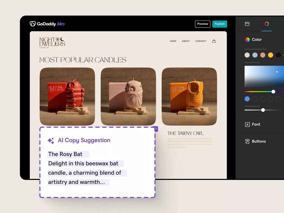Select the red bat candle image
Image resolution: width=284 pixels, height=213 pixels.
coord(67,96)
